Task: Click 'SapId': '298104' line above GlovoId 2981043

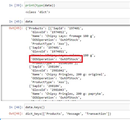Action: pos(46,86)
